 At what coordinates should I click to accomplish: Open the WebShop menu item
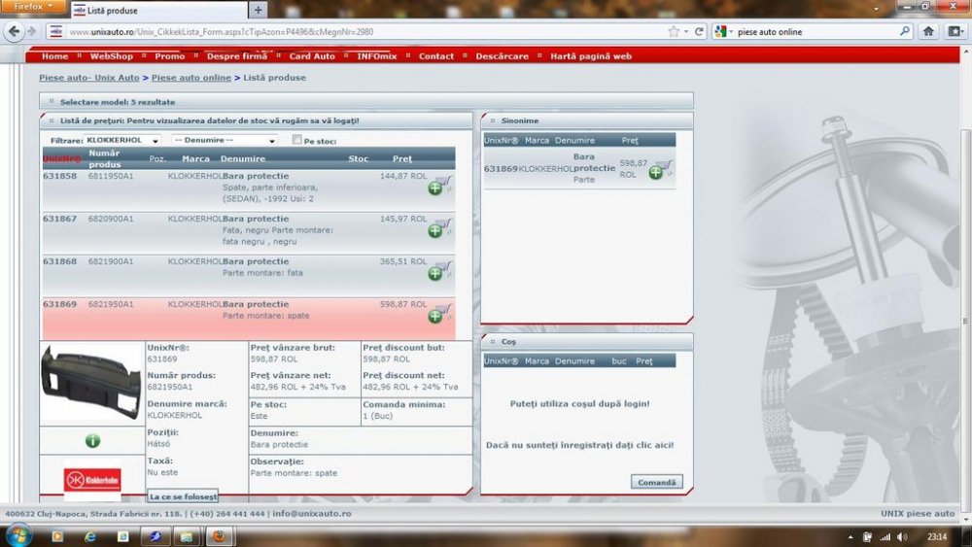(x=111, y=56)
